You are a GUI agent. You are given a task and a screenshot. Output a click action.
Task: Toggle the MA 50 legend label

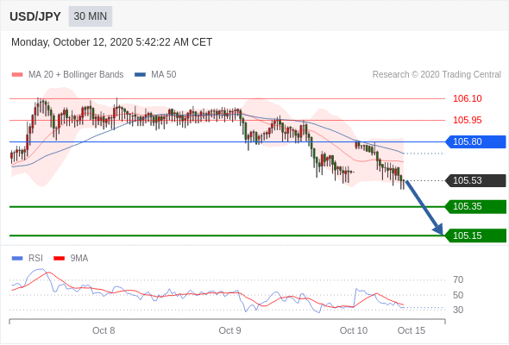pyautogui.click(x=164, y=75)
